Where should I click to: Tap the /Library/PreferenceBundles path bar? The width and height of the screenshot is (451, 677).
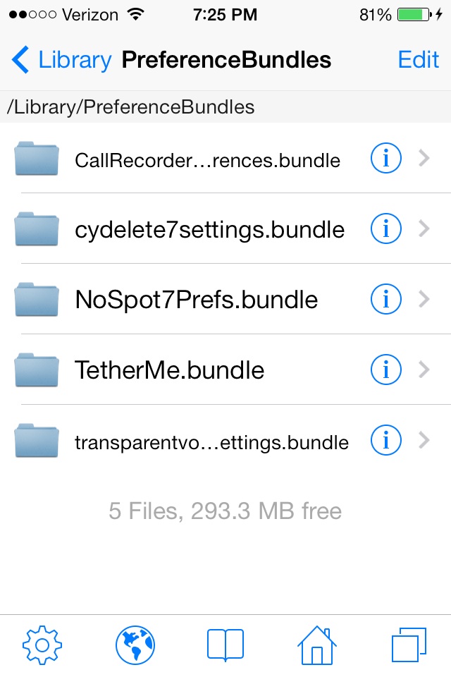coord(225,106)
